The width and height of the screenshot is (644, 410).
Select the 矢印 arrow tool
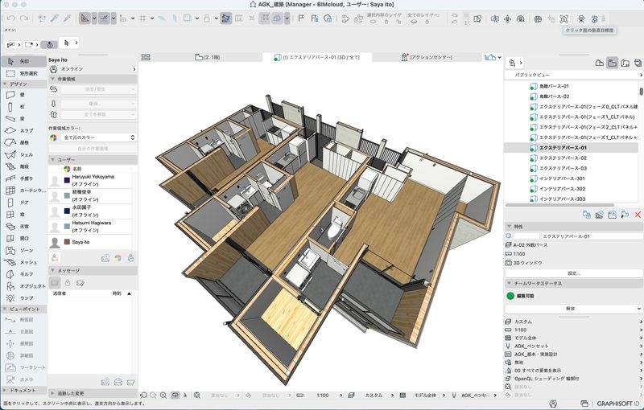pos(23,61)
